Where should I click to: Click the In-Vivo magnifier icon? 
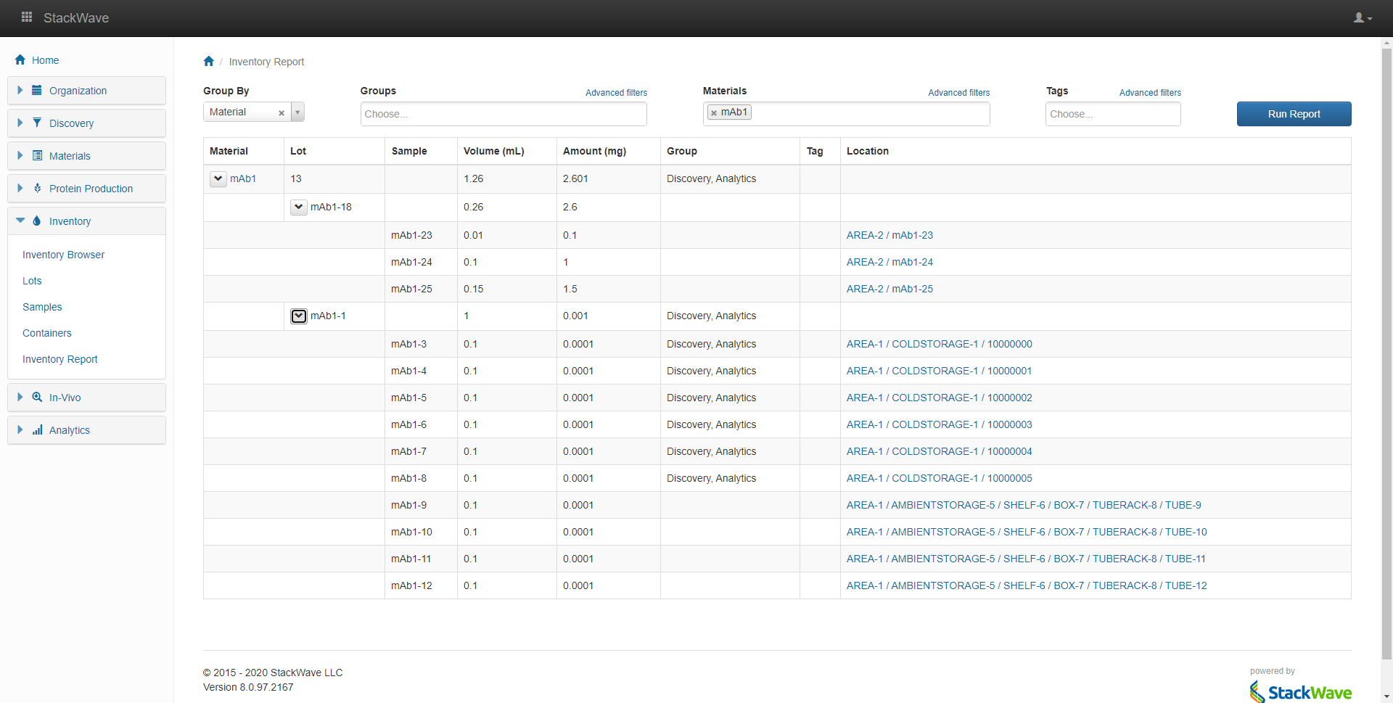37,398
